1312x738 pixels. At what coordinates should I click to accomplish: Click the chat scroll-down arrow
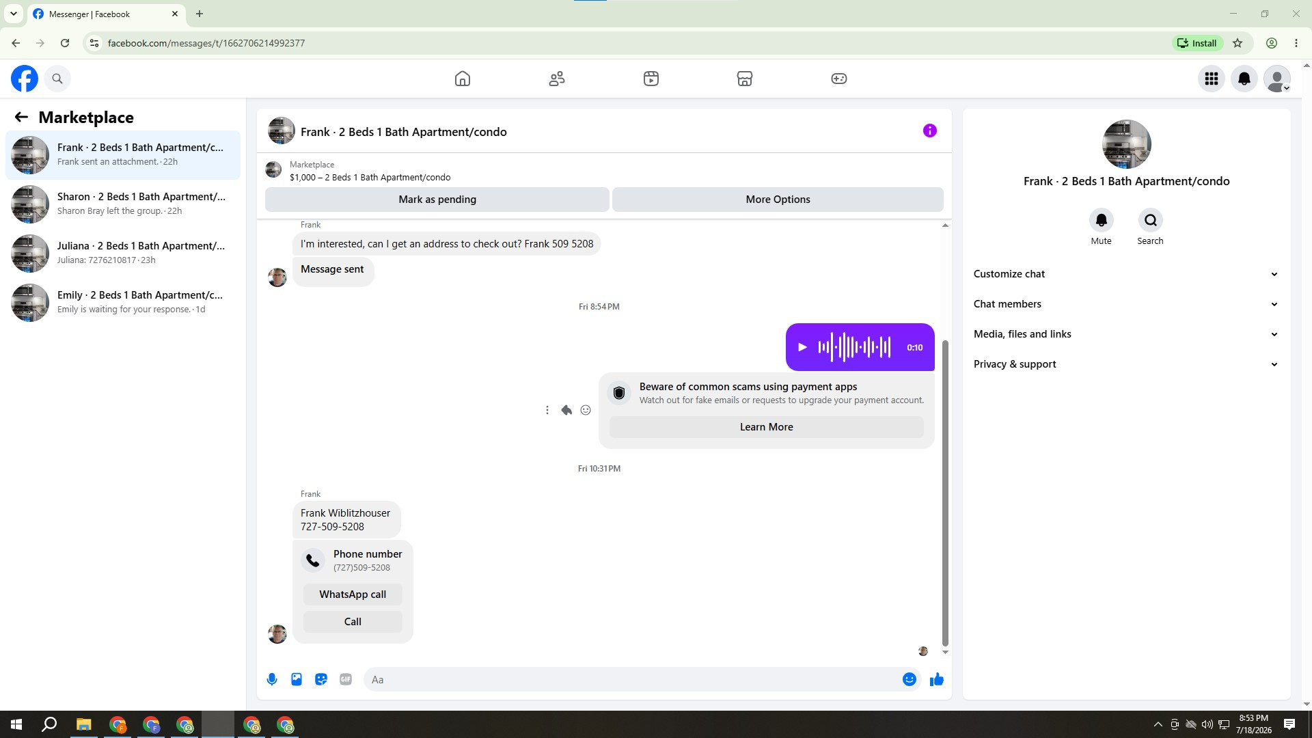946,653
